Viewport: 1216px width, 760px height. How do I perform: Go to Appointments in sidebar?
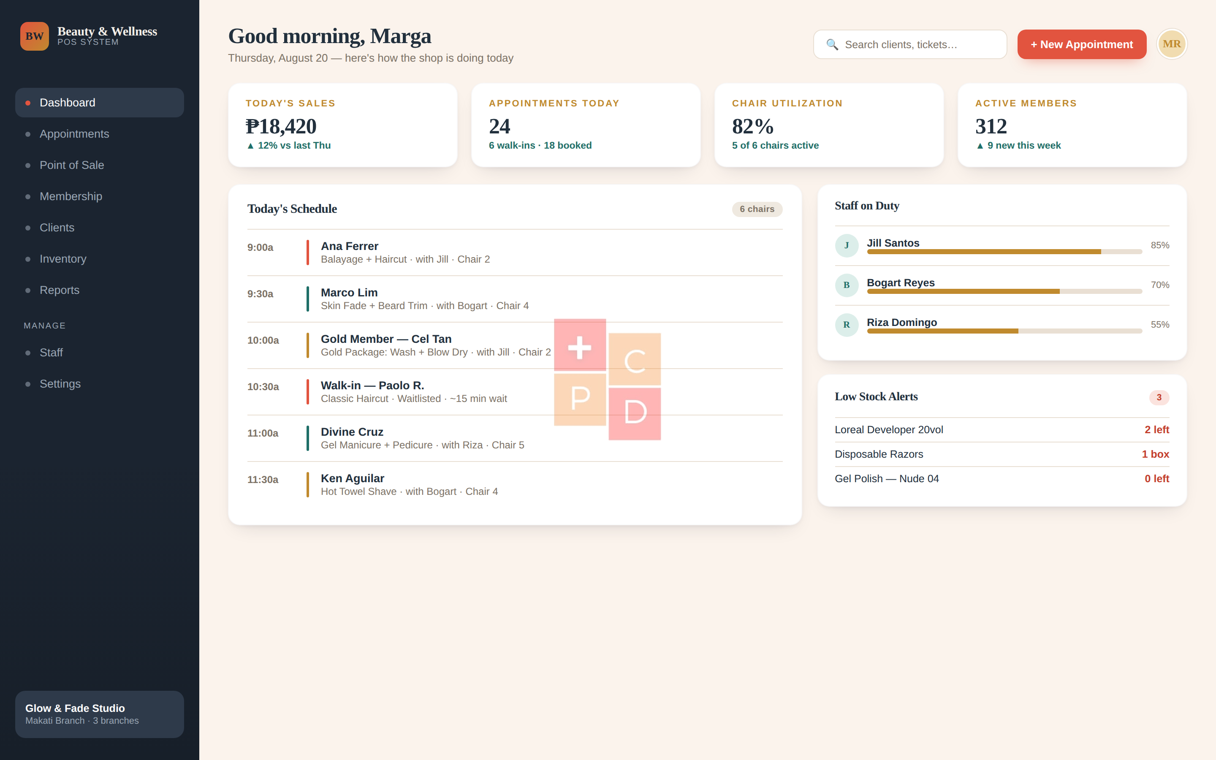tap(100, 134)
